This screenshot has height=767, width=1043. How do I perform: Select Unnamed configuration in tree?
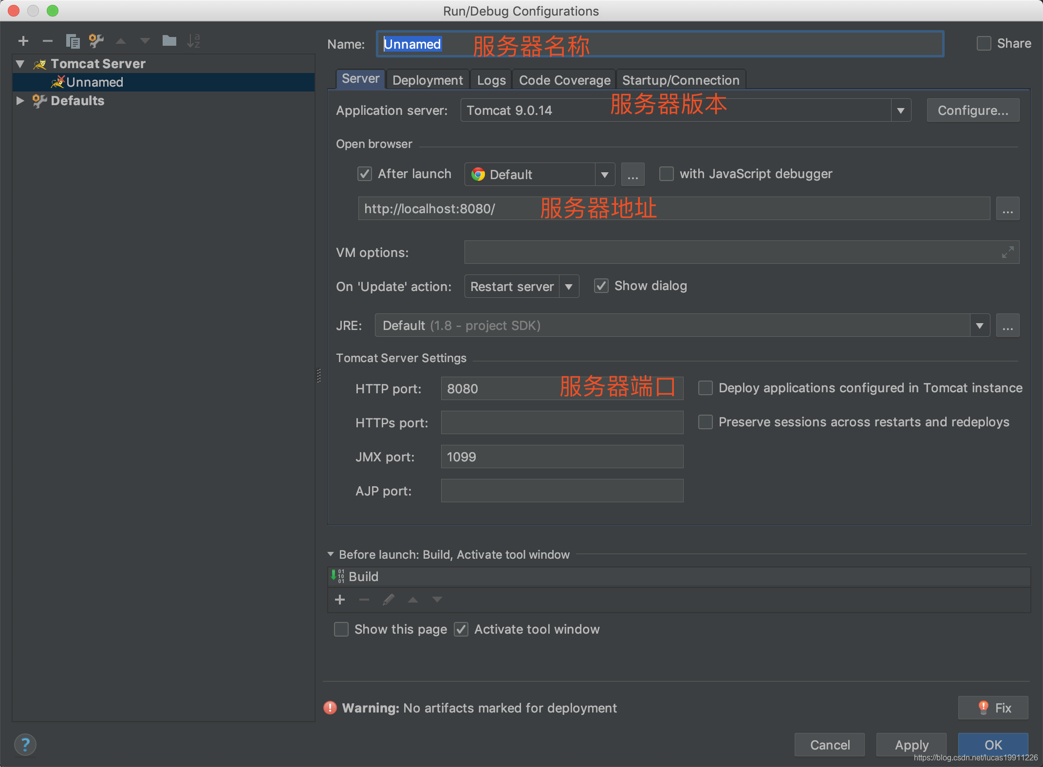[164, 82]
